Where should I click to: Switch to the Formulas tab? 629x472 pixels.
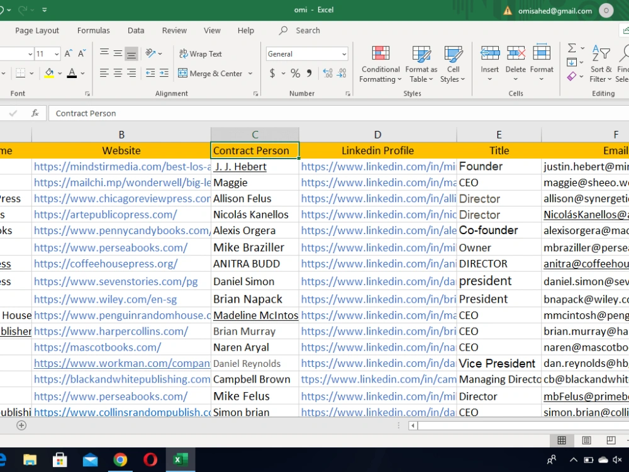tap(94, 30)
